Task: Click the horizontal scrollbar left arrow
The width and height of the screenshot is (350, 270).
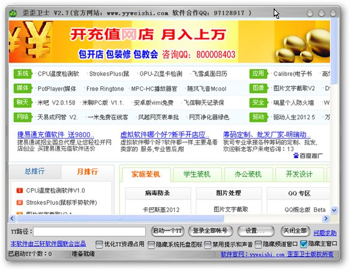Action: (12, 218)
